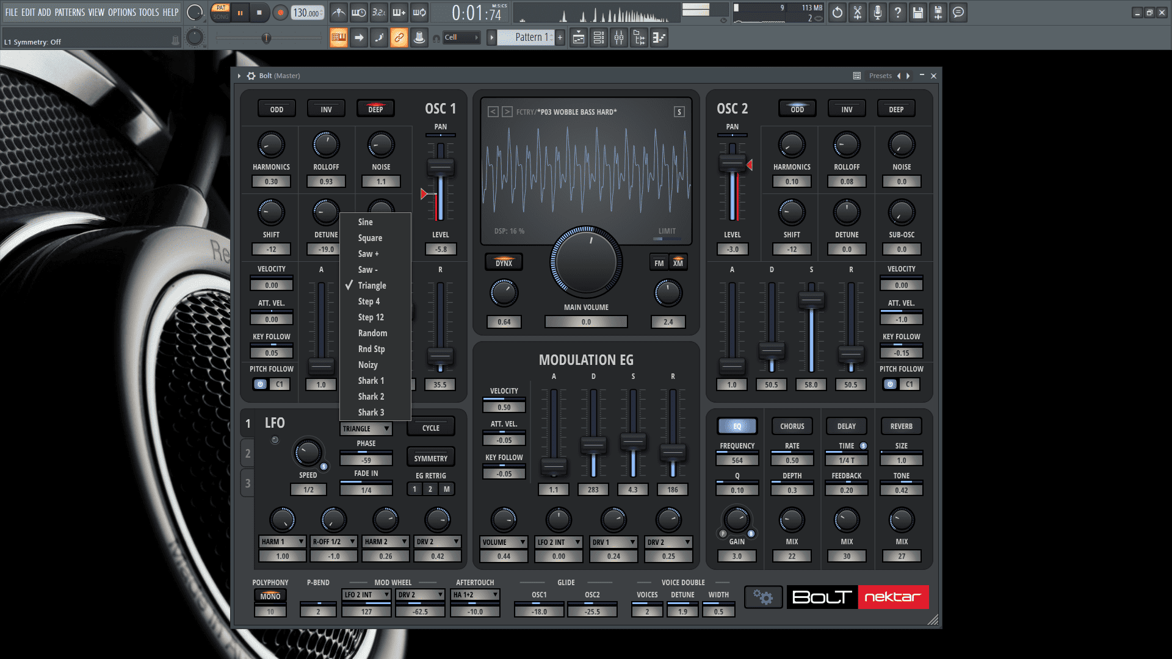Choose Saw + waveform
The image size is (1172, 659).
point(375,254)
